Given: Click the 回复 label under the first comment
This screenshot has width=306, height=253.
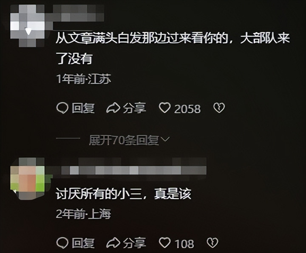Looking at the screenshot, I should point(83,108).
